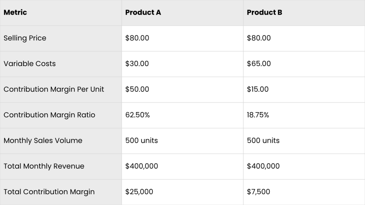The width and height of the screenshot is (365, 205).
Task: Select the Product B column header
Action: tap(264, 12)
